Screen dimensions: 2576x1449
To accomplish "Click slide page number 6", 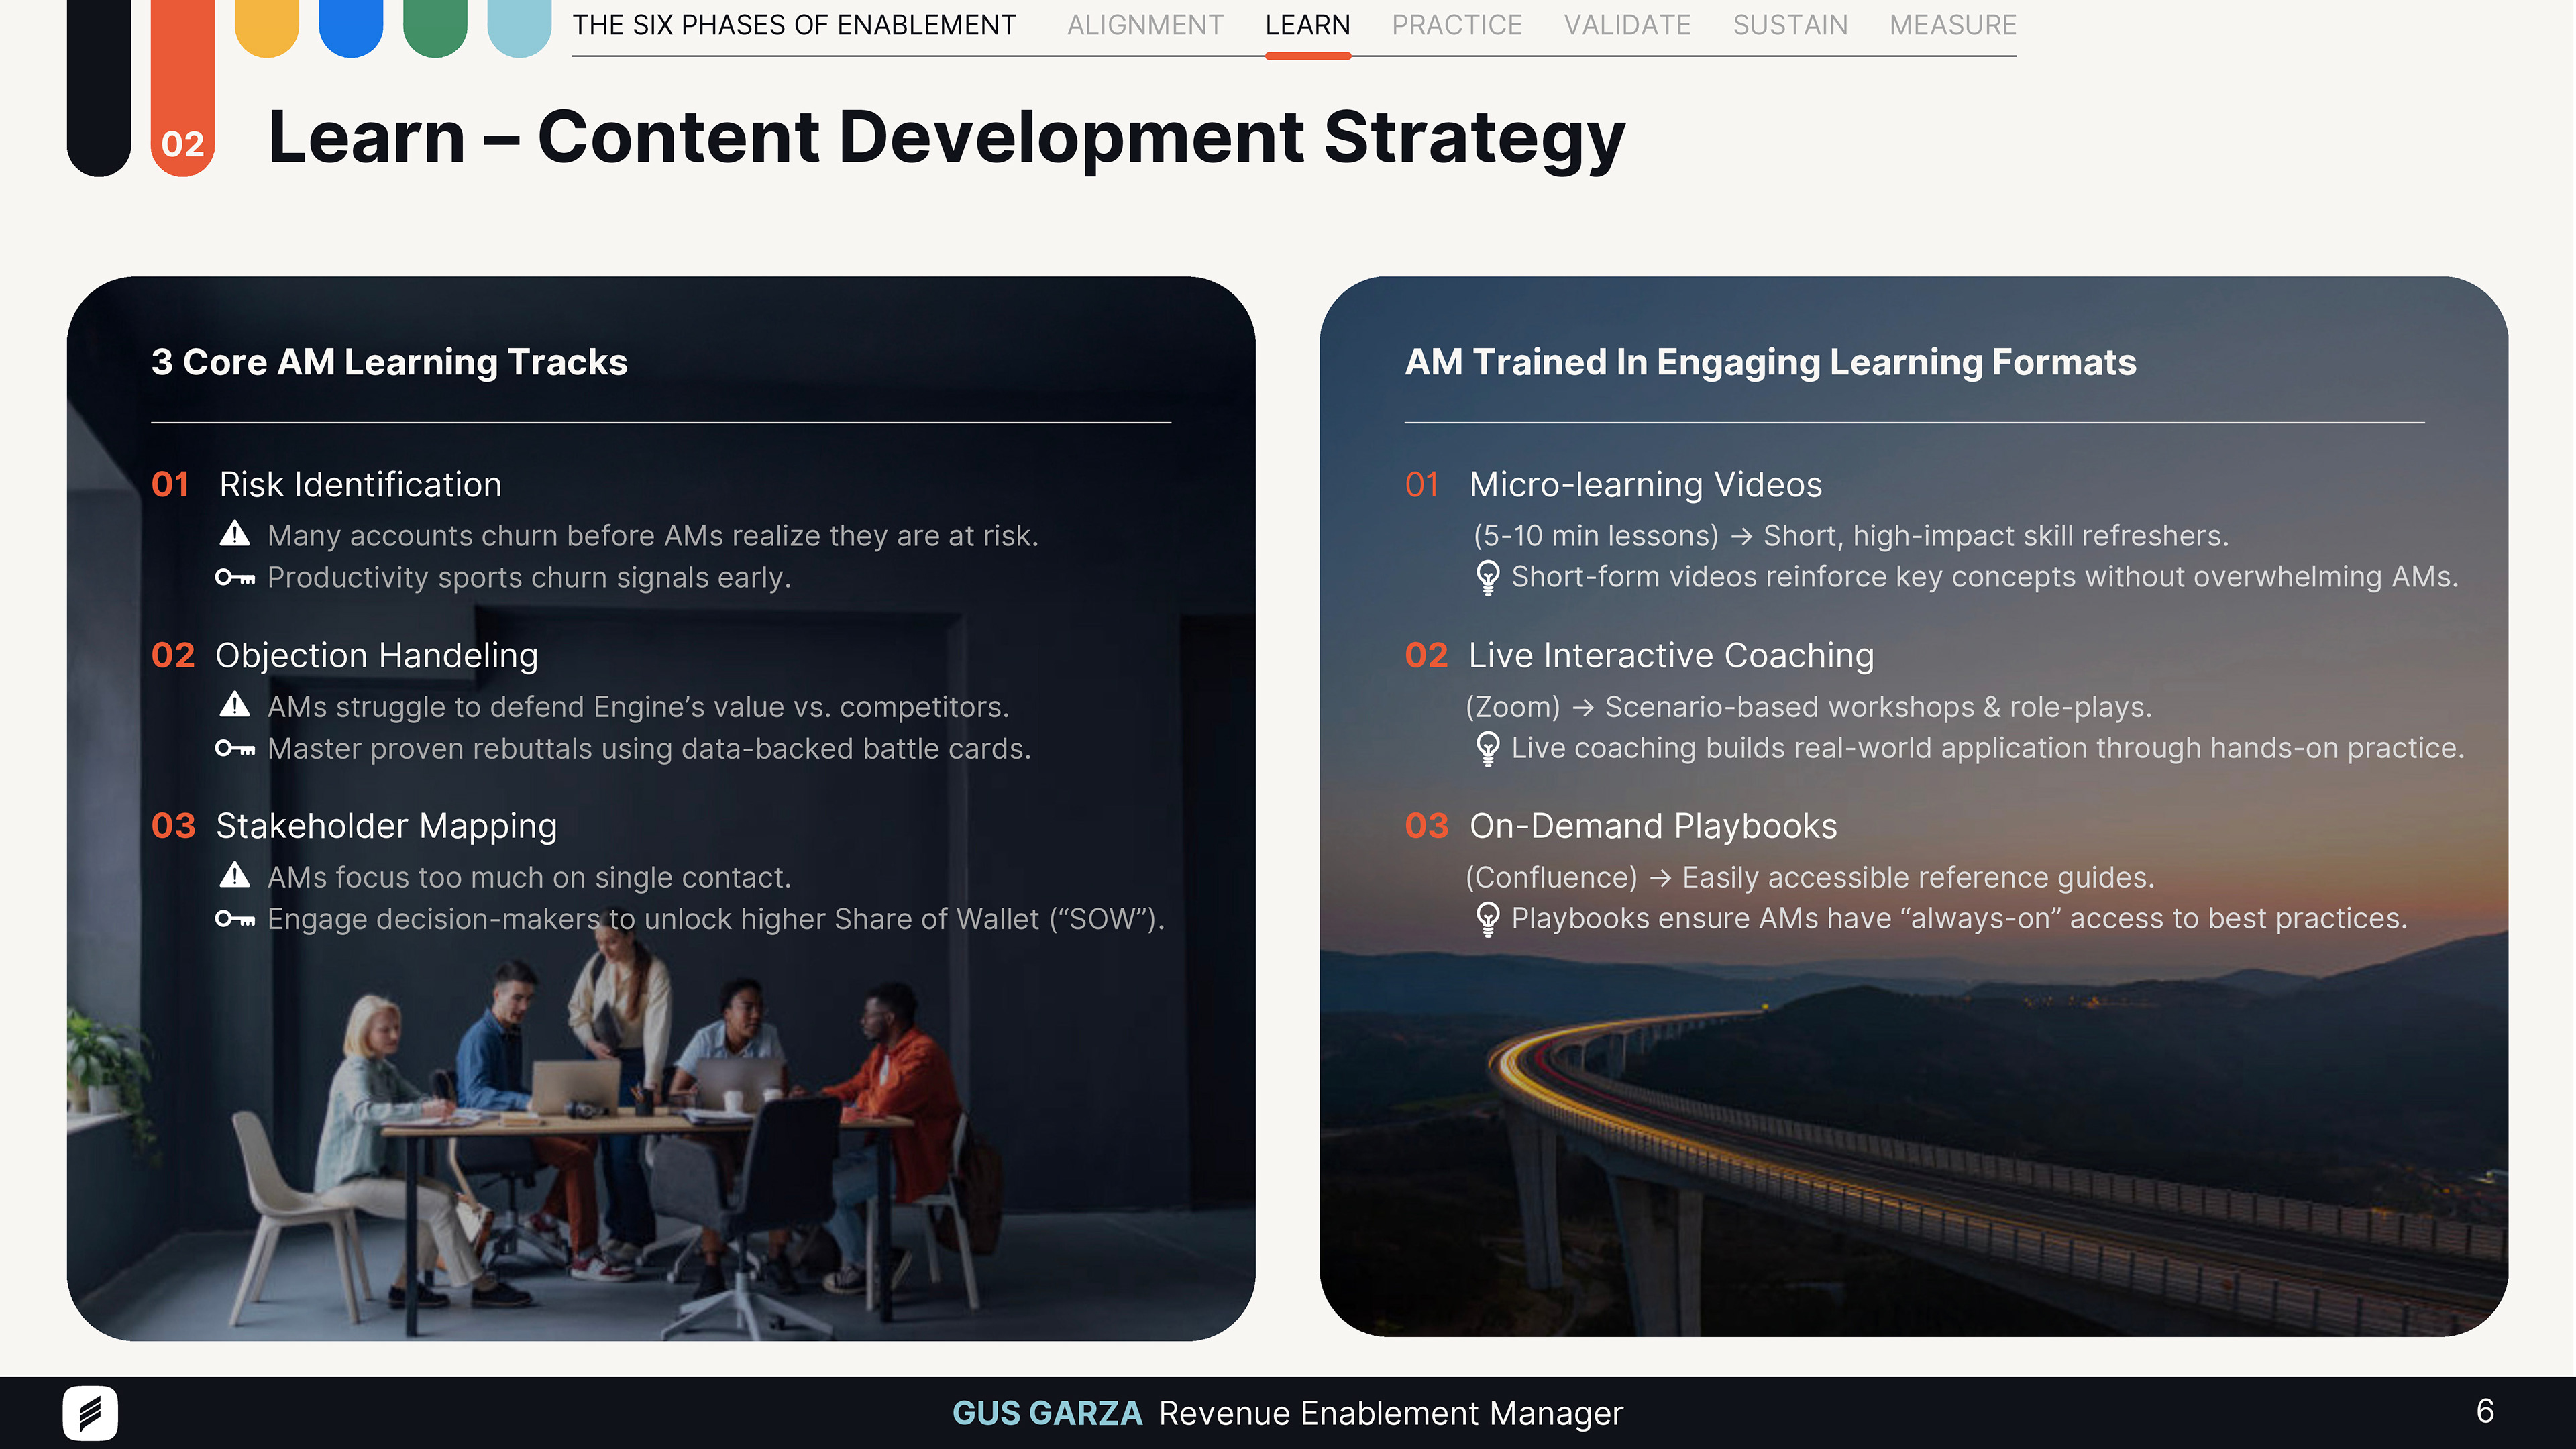I will point(2485,1411).
